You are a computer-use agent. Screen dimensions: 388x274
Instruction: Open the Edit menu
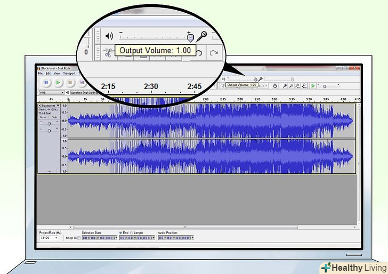[x=48, y=73]
